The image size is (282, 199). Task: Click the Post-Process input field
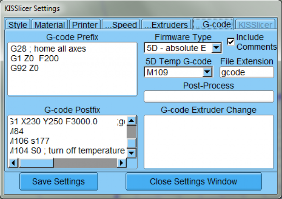[209, 96]
